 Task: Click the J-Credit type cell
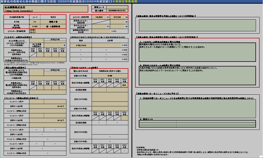pos(81,45)
